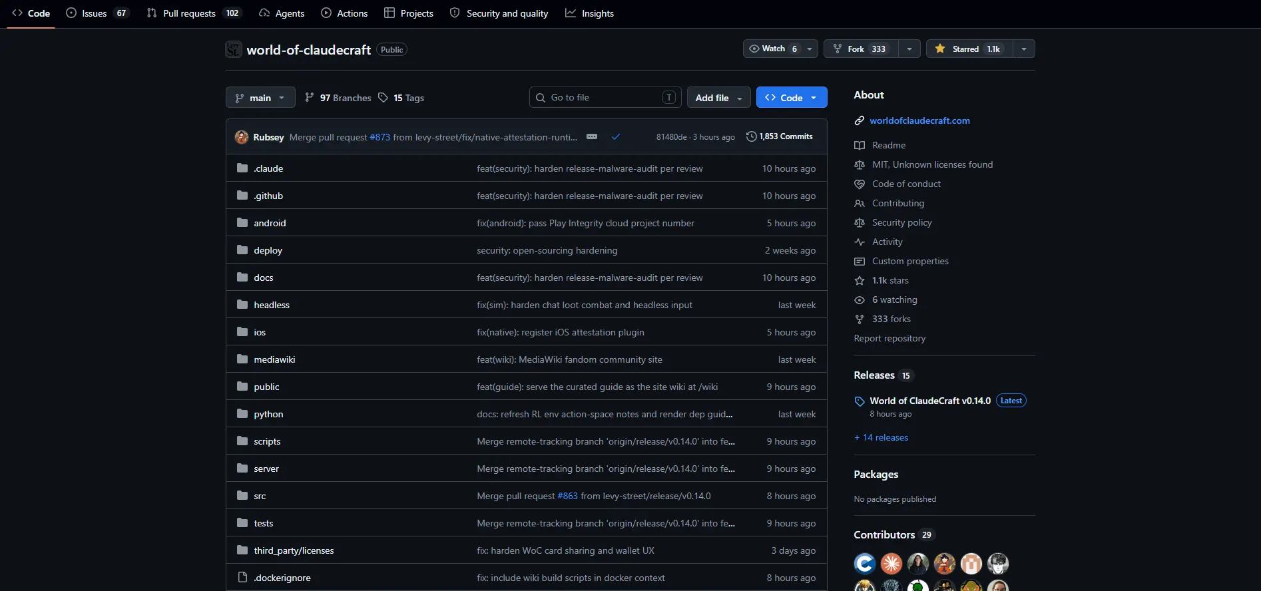Open the android folder
The height and width of the screenshot is (591, 1261).
[x=270, y=223]
